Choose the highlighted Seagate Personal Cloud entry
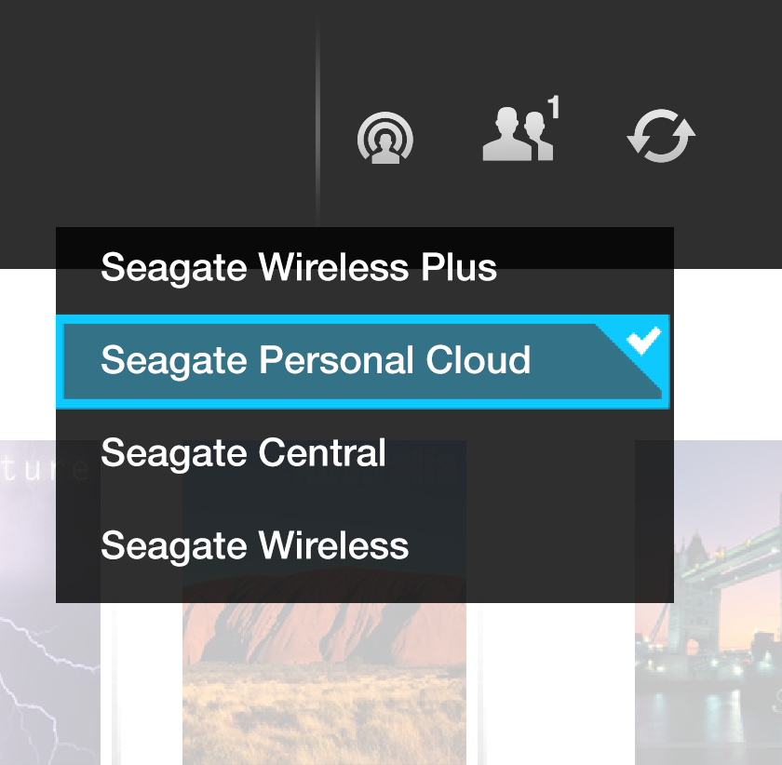Viewport: 782px width, 765px height. coord(315,361)
